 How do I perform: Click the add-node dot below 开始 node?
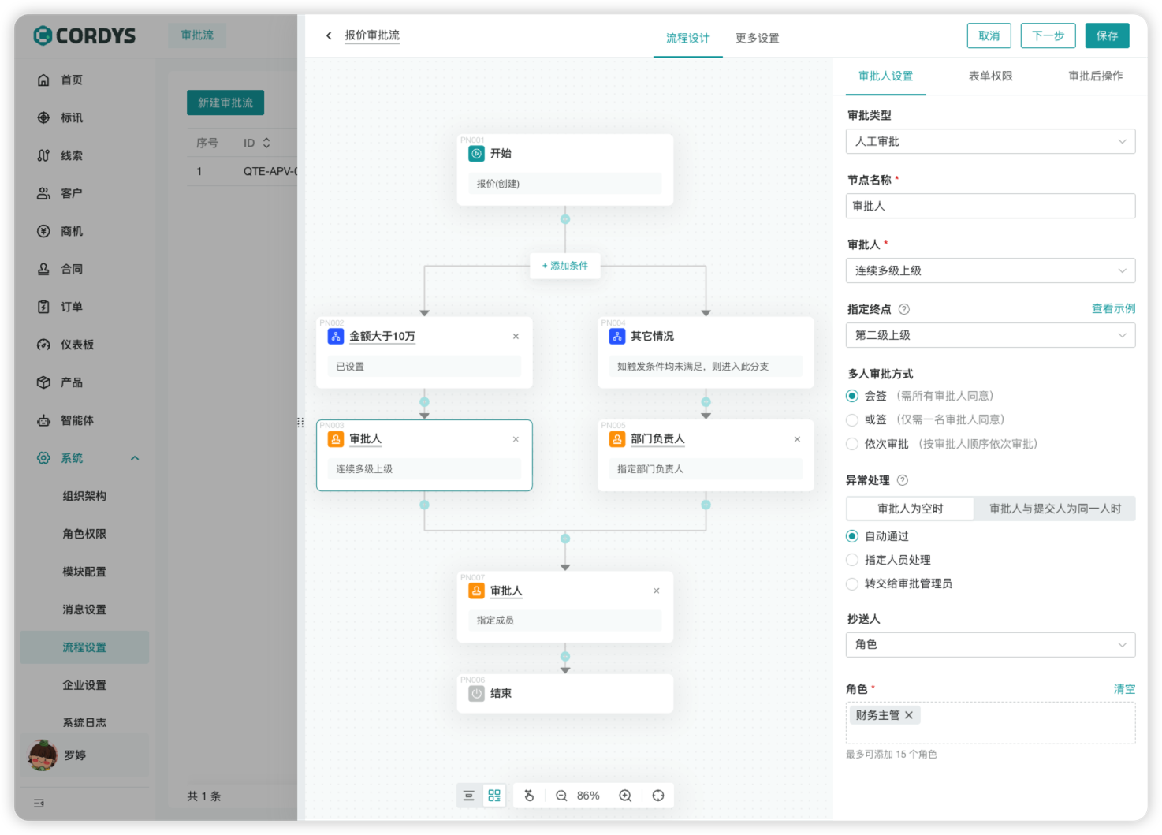click(x=565, y=219)
